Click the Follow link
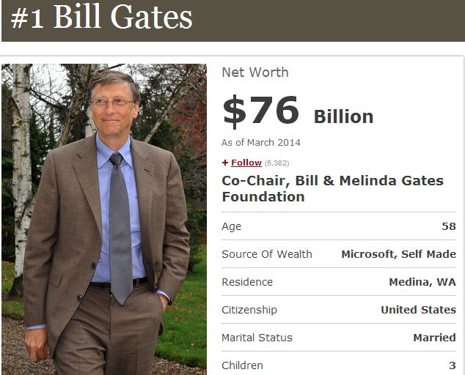Screen dimensions: 465x375 tap(246, 163)
